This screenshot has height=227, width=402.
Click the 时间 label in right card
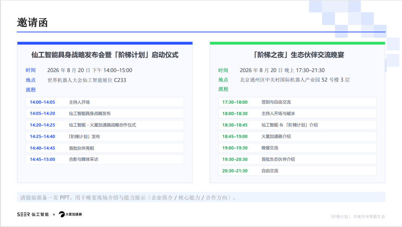tap(223, 70)
